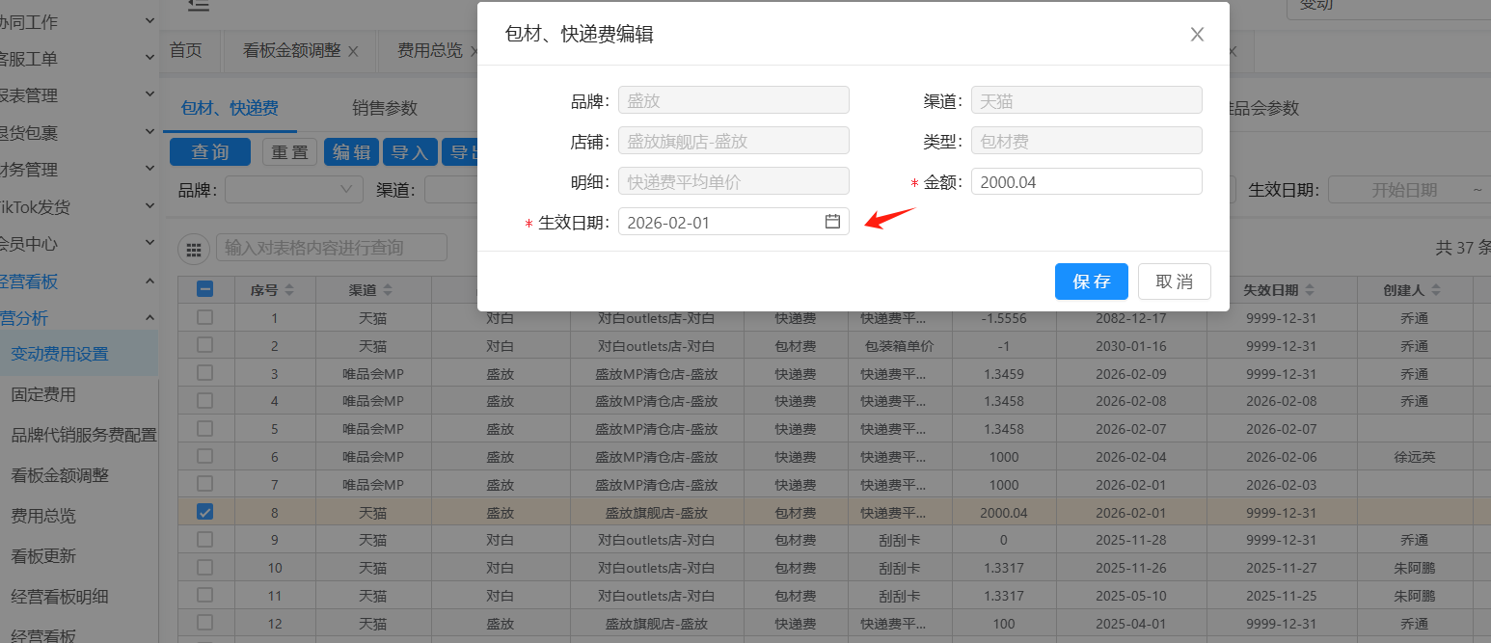
Task: Open the 品牌 filter dropdown
Action: coord(293,190)
